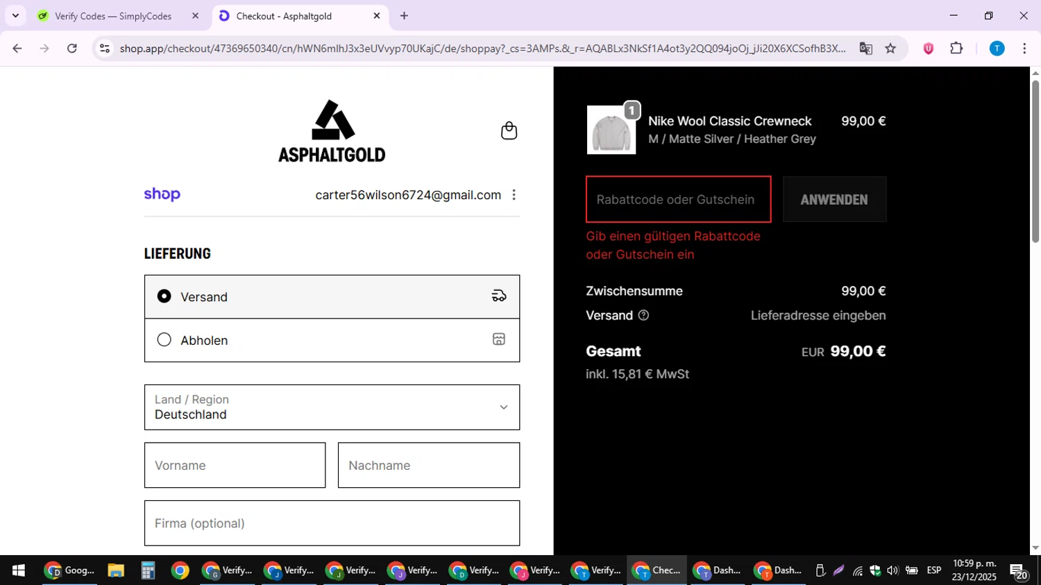Click the inkl. 15,81 € MwSt text
This screenshot has width=1041, height=585.
point(637,374)
